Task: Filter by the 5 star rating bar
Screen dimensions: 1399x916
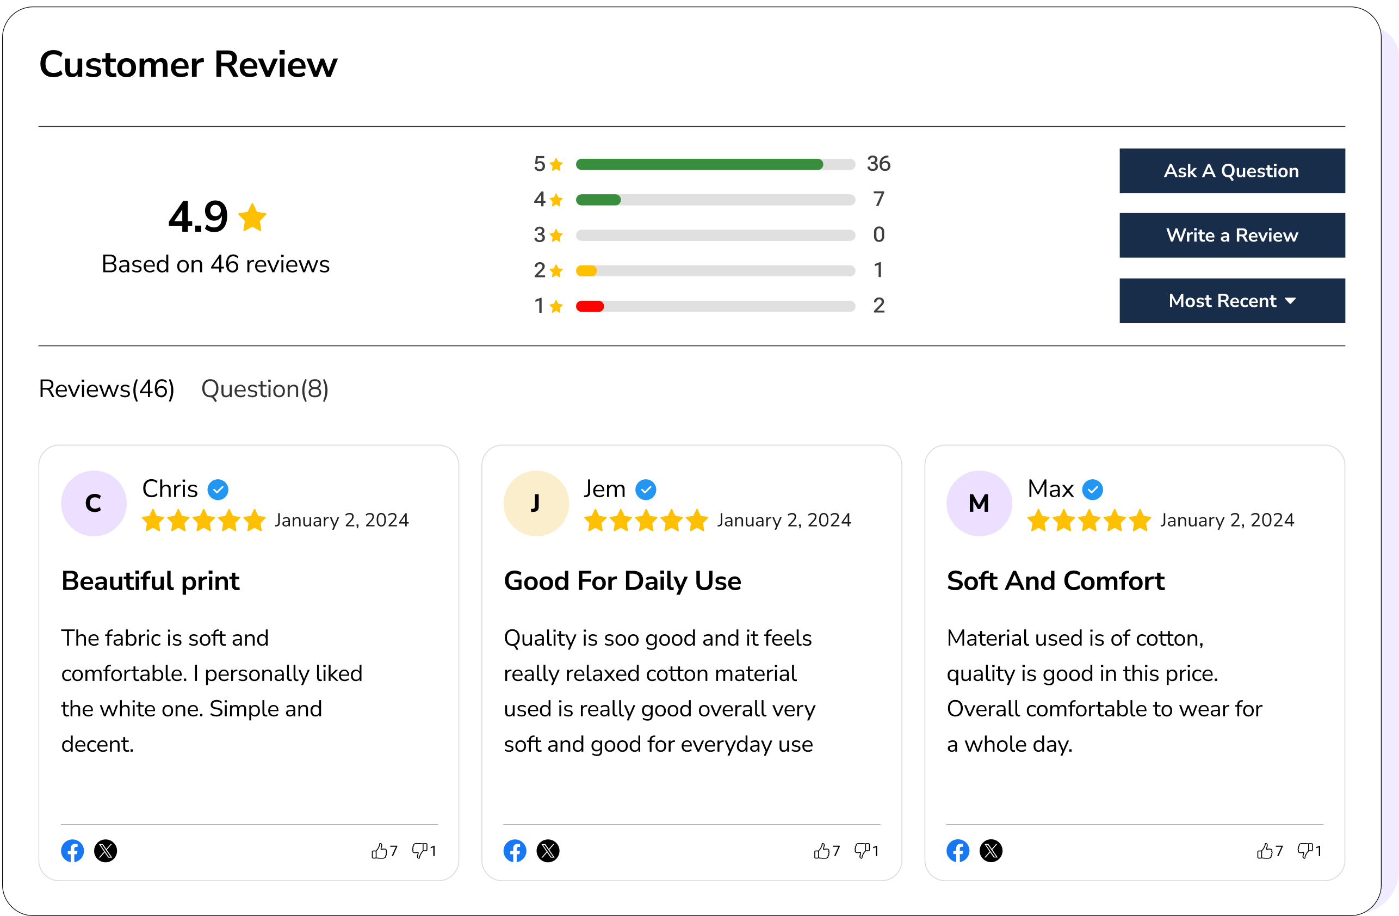Action: pyautogui.click(x=715, y=165)
